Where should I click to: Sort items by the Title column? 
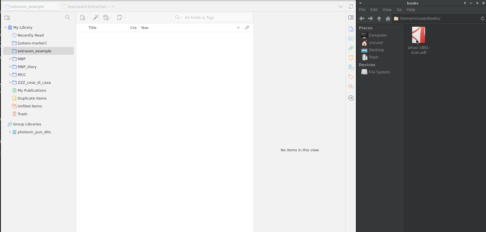92,28
